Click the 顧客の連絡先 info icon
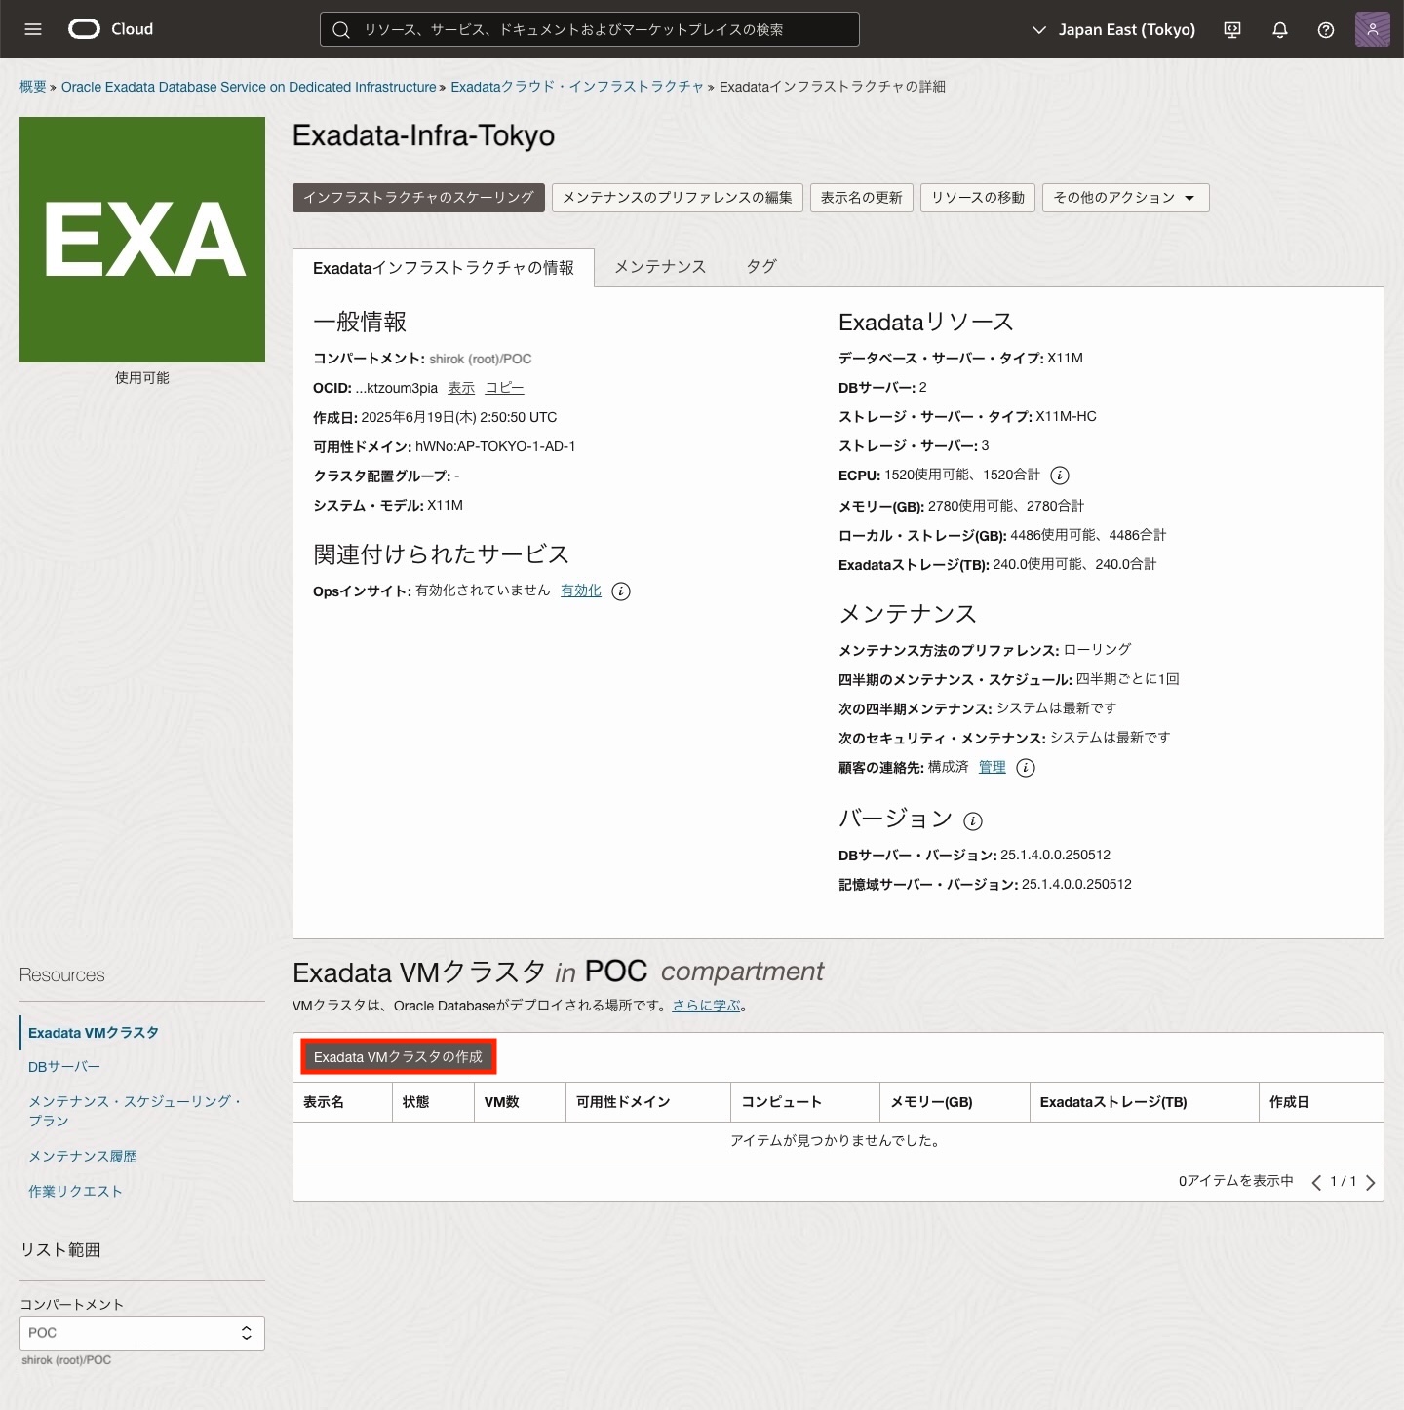This screenshot has height=1410, width=1404. 1025,768
